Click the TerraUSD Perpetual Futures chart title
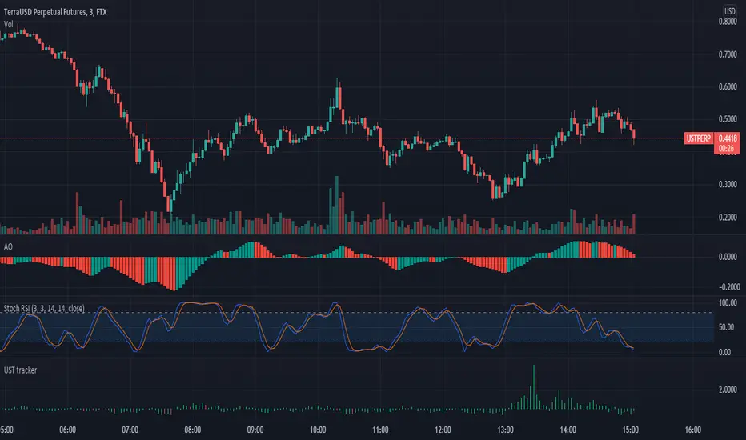 click(55, 12)
